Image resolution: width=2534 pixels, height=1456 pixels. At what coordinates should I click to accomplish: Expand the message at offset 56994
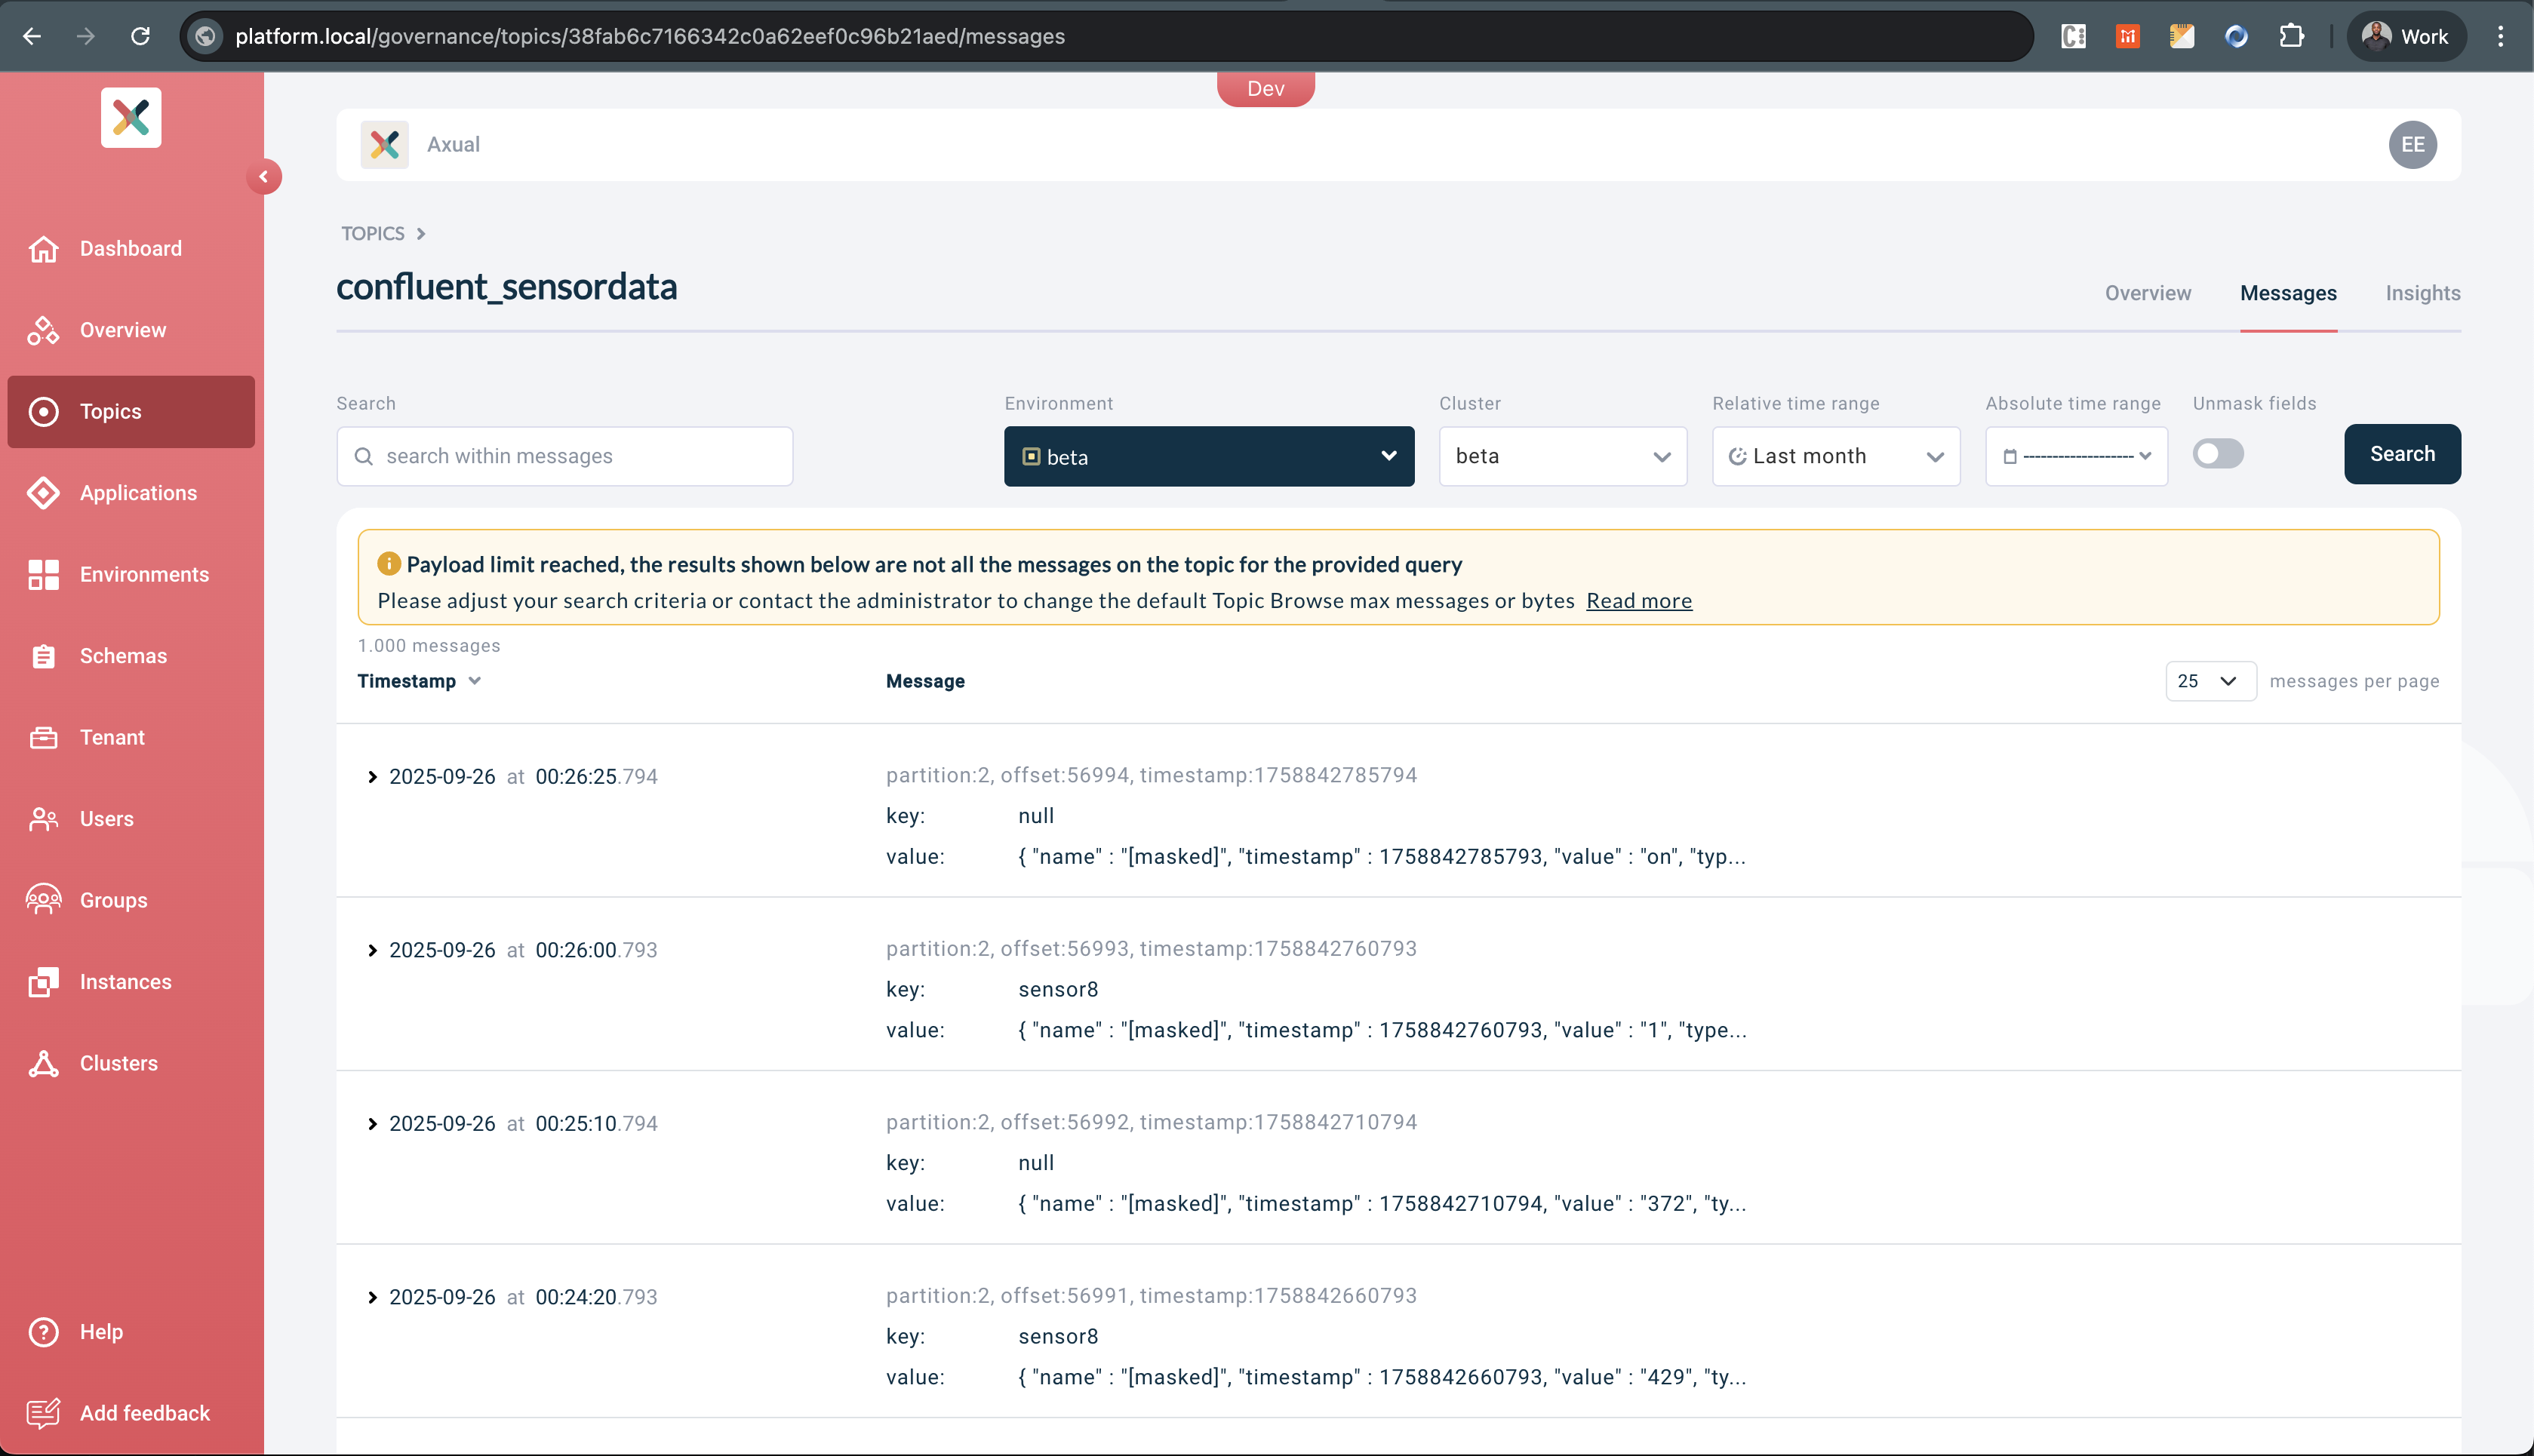[x=373, y=776]
